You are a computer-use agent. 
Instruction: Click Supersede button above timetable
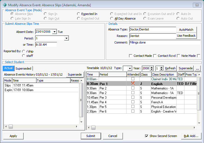pos(186,69)
